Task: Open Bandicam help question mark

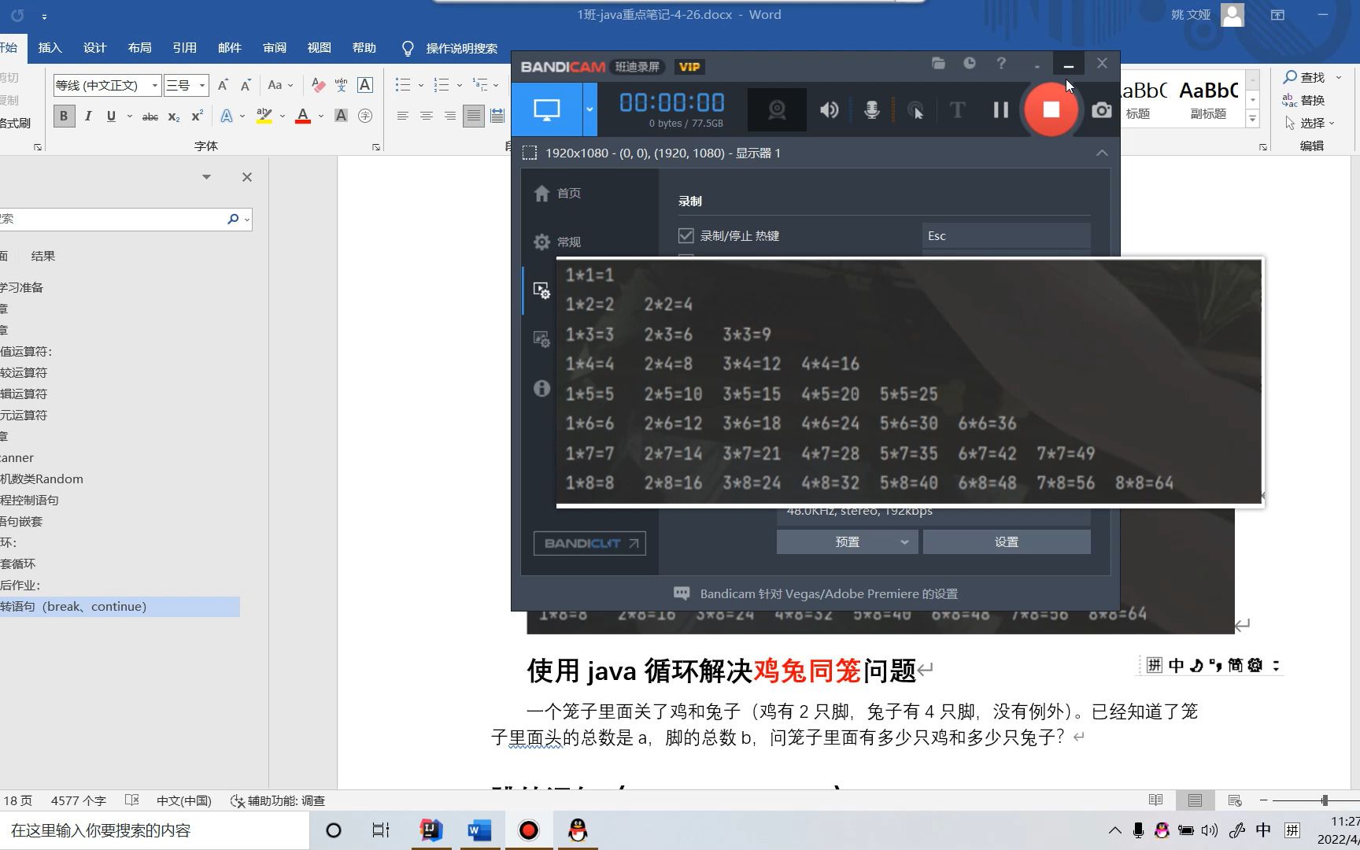Action: pyautogui.click(x=1001, y=64)
